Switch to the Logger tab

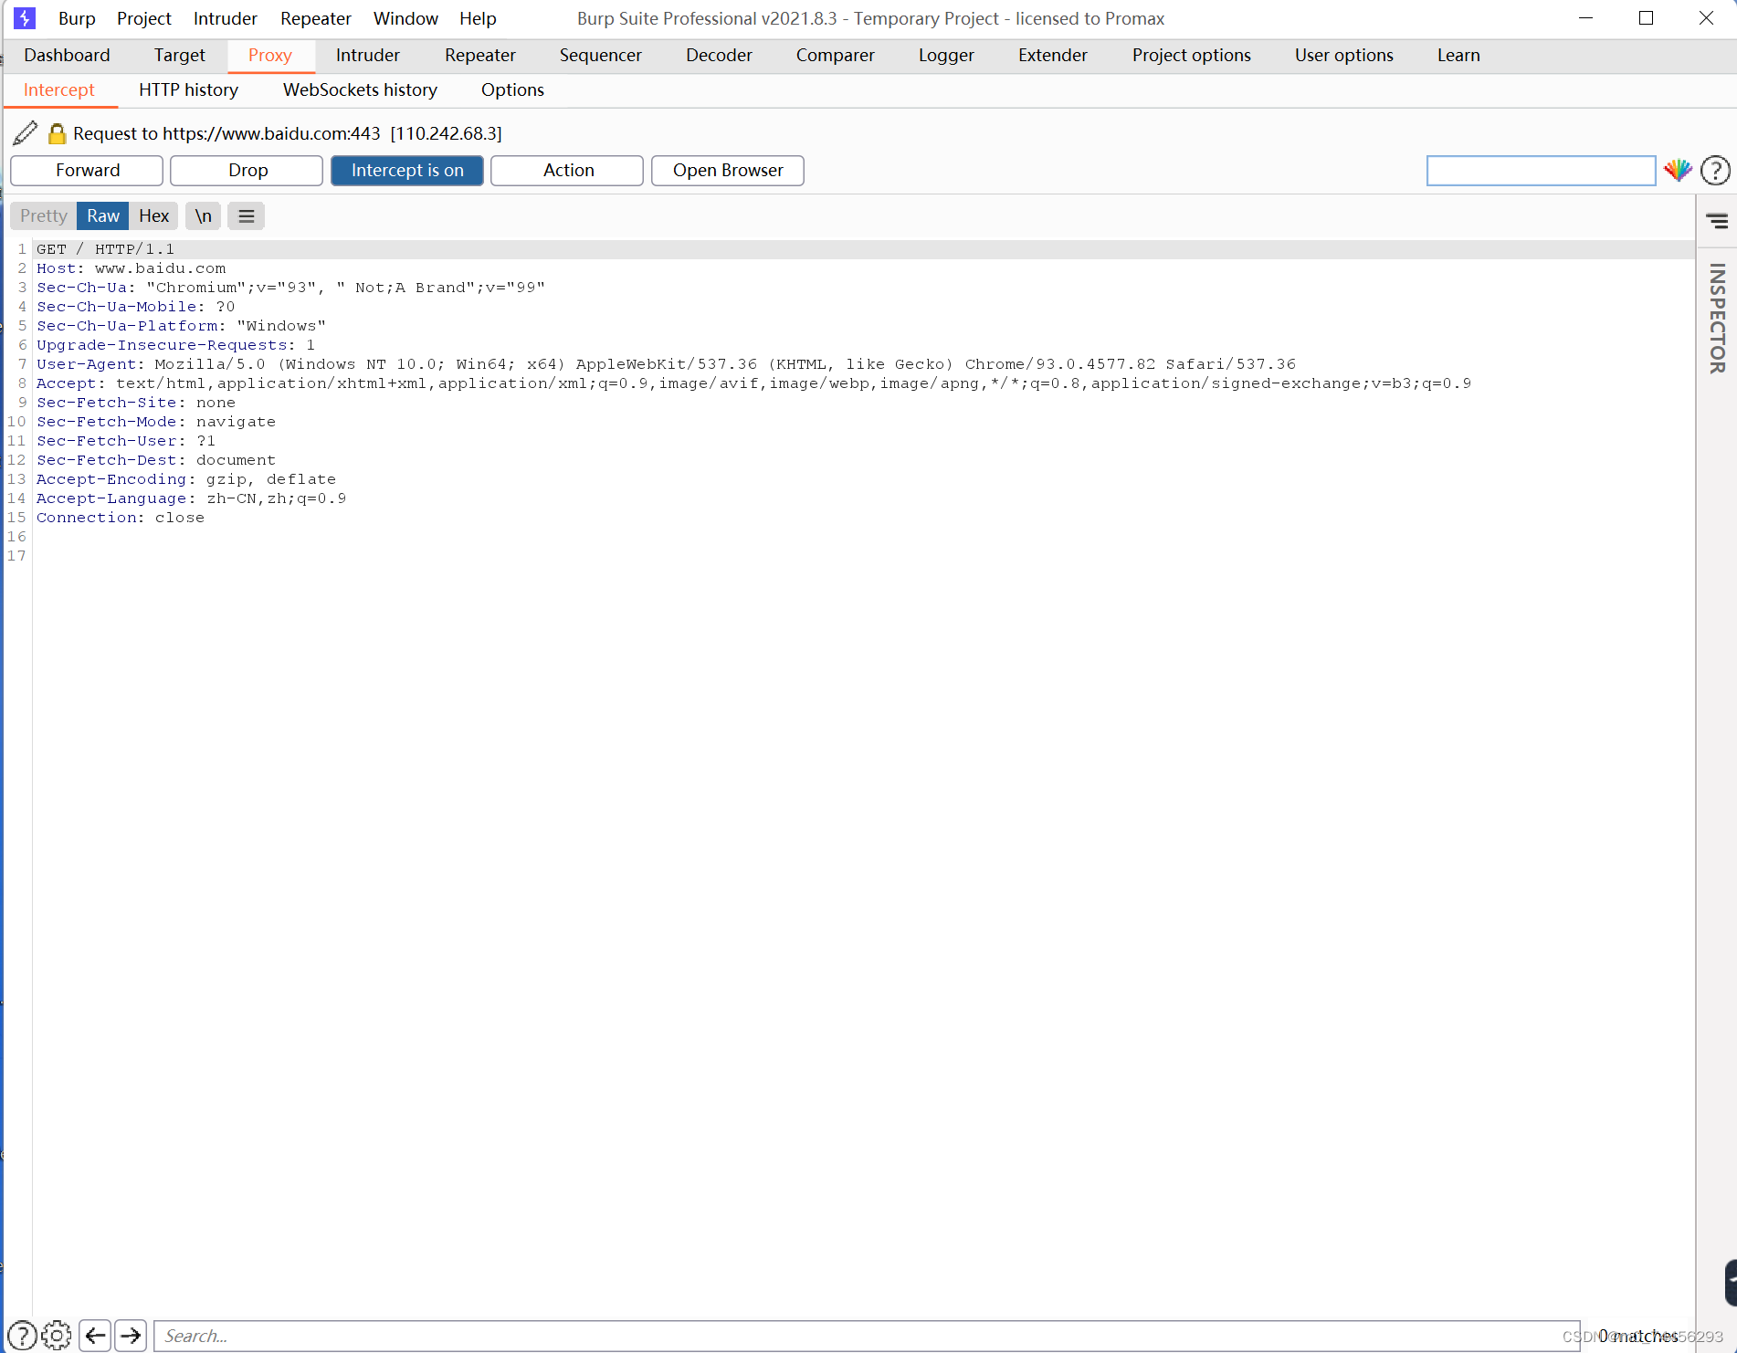tap(946, 56)
